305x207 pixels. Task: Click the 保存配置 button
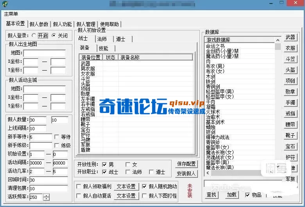187,164
